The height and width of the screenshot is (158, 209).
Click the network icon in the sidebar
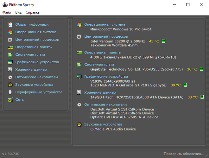pyautogui.click(x=10, y=100)
